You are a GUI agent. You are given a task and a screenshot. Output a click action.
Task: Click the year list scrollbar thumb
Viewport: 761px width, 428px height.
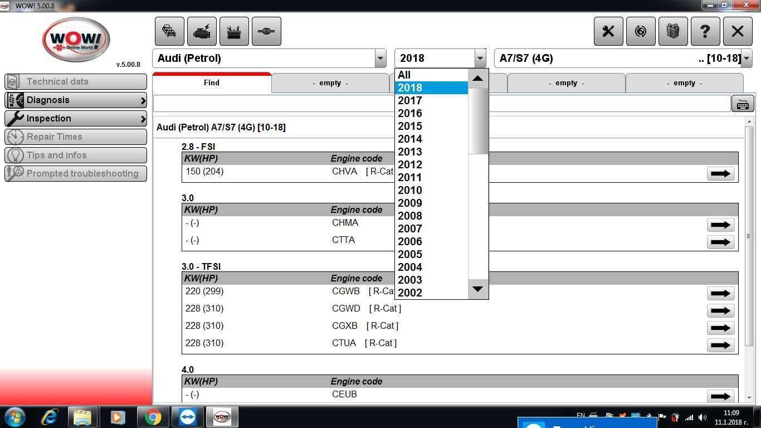coord(478,121)
